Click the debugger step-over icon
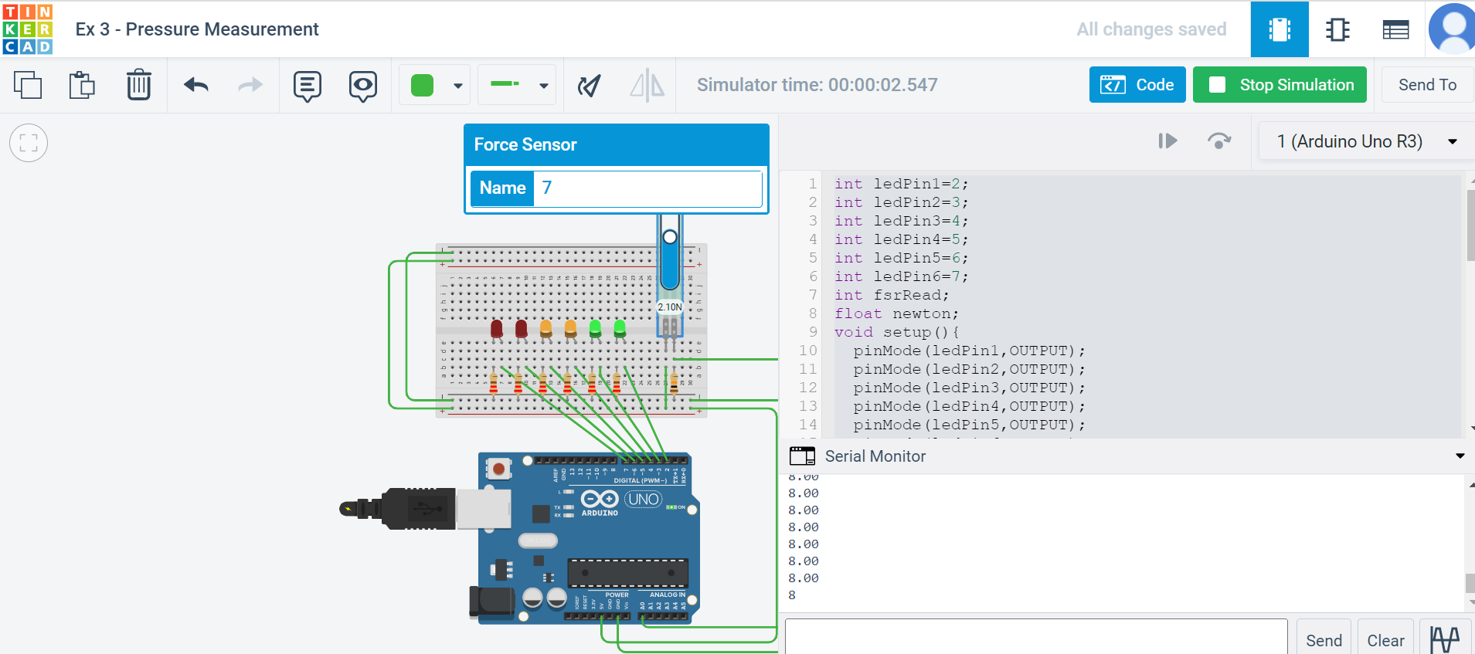Screen dimensions: 1475x654 [1219, 141]
